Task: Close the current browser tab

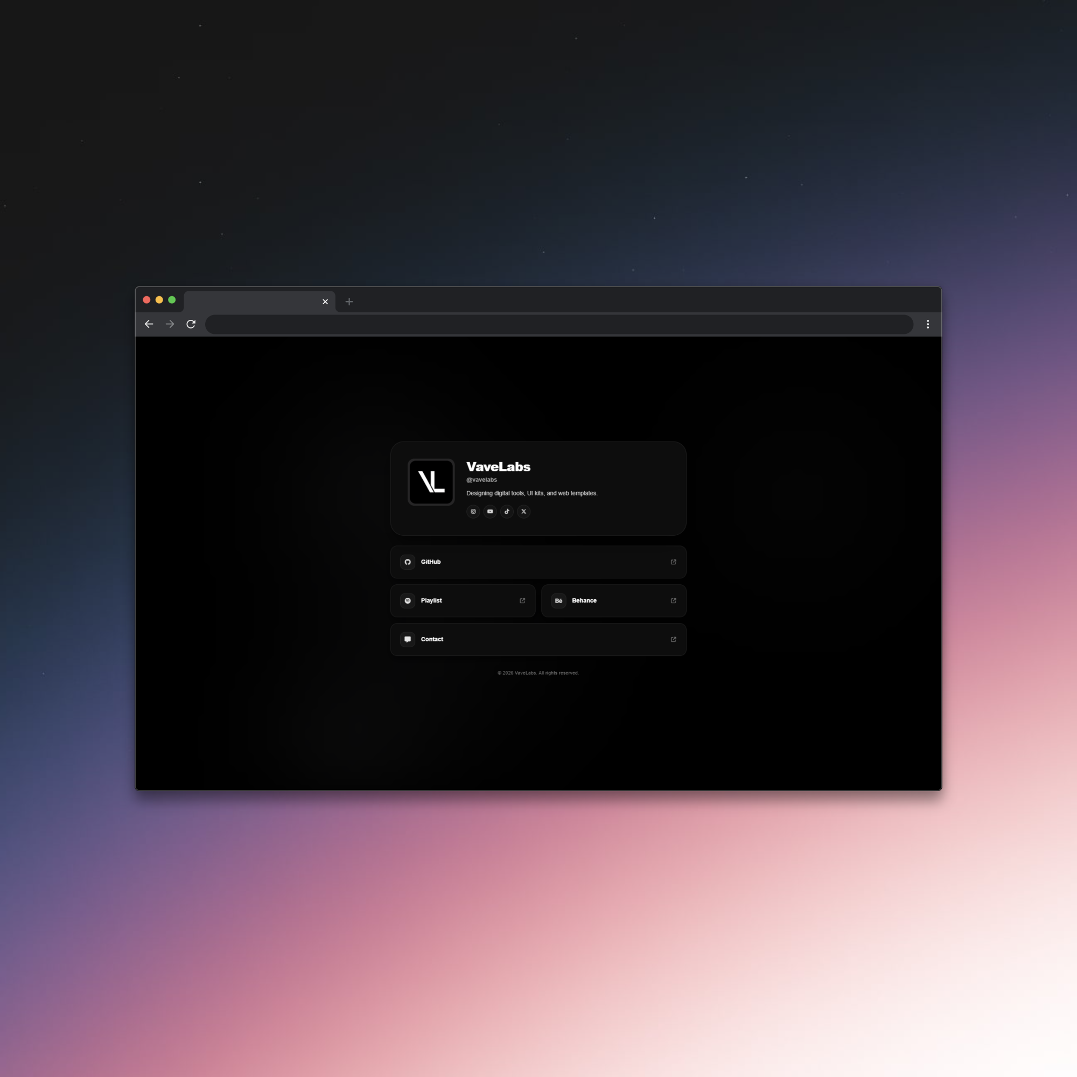Action: point(325,302)
